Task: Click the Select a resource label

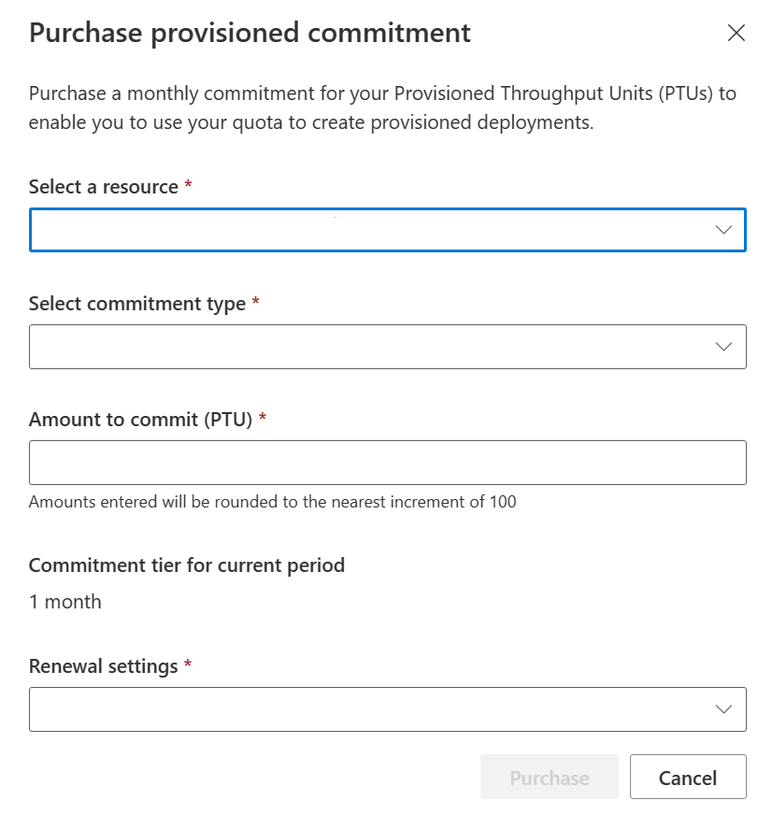Action: pos(104,187)
